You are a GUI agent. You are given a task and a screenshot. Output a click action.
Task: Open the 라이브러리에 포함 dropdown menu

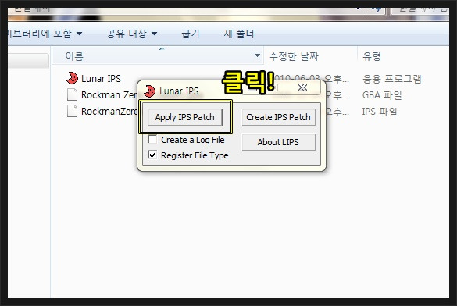point(45,34)
